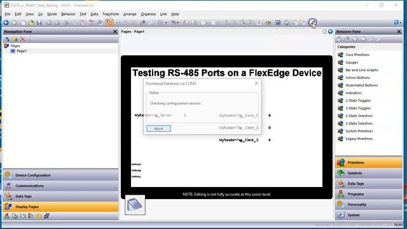Select Core Primitives category
407x229 pixels.
point(357,55)
